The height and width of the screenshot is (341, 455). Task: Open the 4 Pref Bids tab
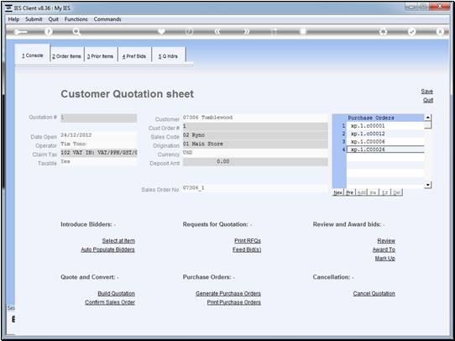pyautogui.click(x=134, y=56)
